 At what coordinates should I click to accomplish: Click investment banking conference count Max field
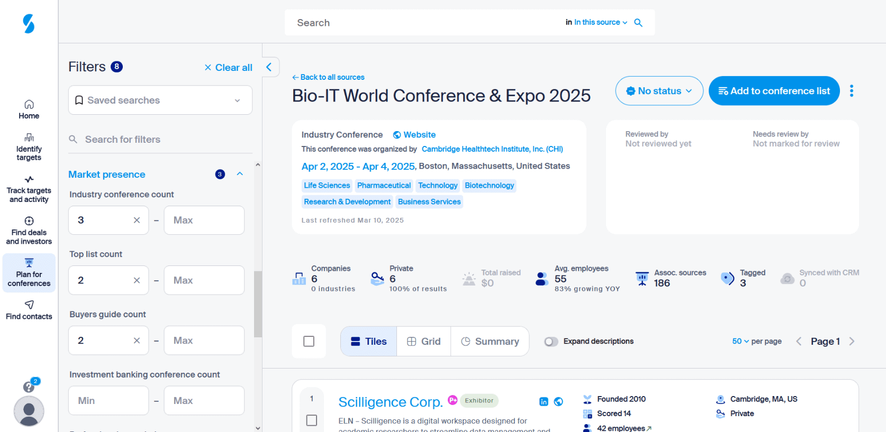[x=204, y=401]
